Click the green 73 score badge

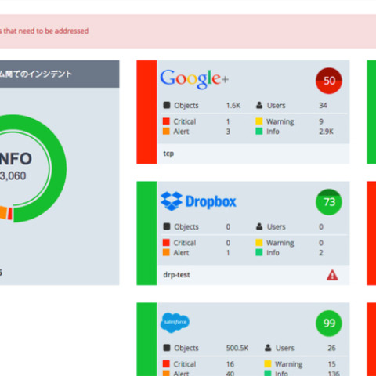329,202
